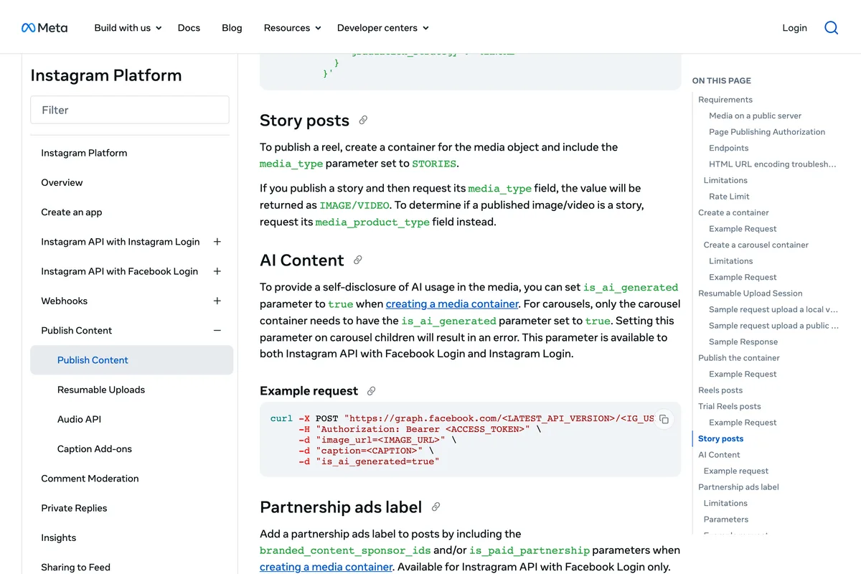Open Audio API sidebar page

(x=79, y=419)
